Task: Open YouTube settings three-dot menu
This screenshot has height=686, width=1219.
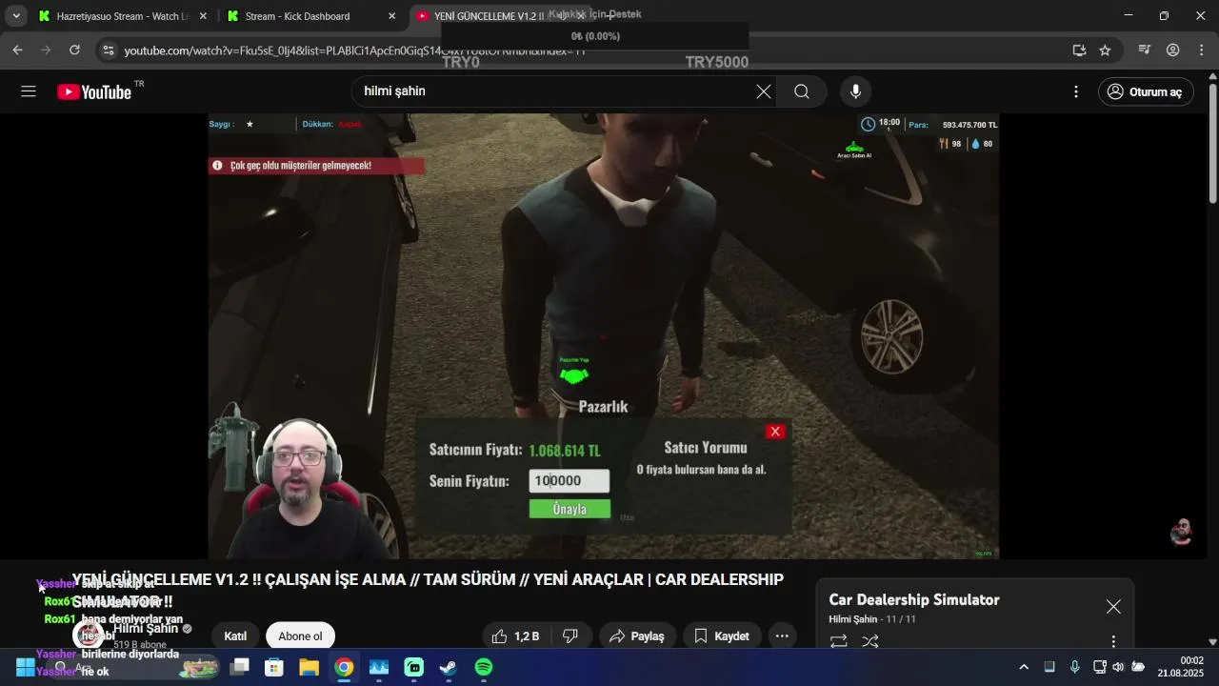Action: 1076,91
